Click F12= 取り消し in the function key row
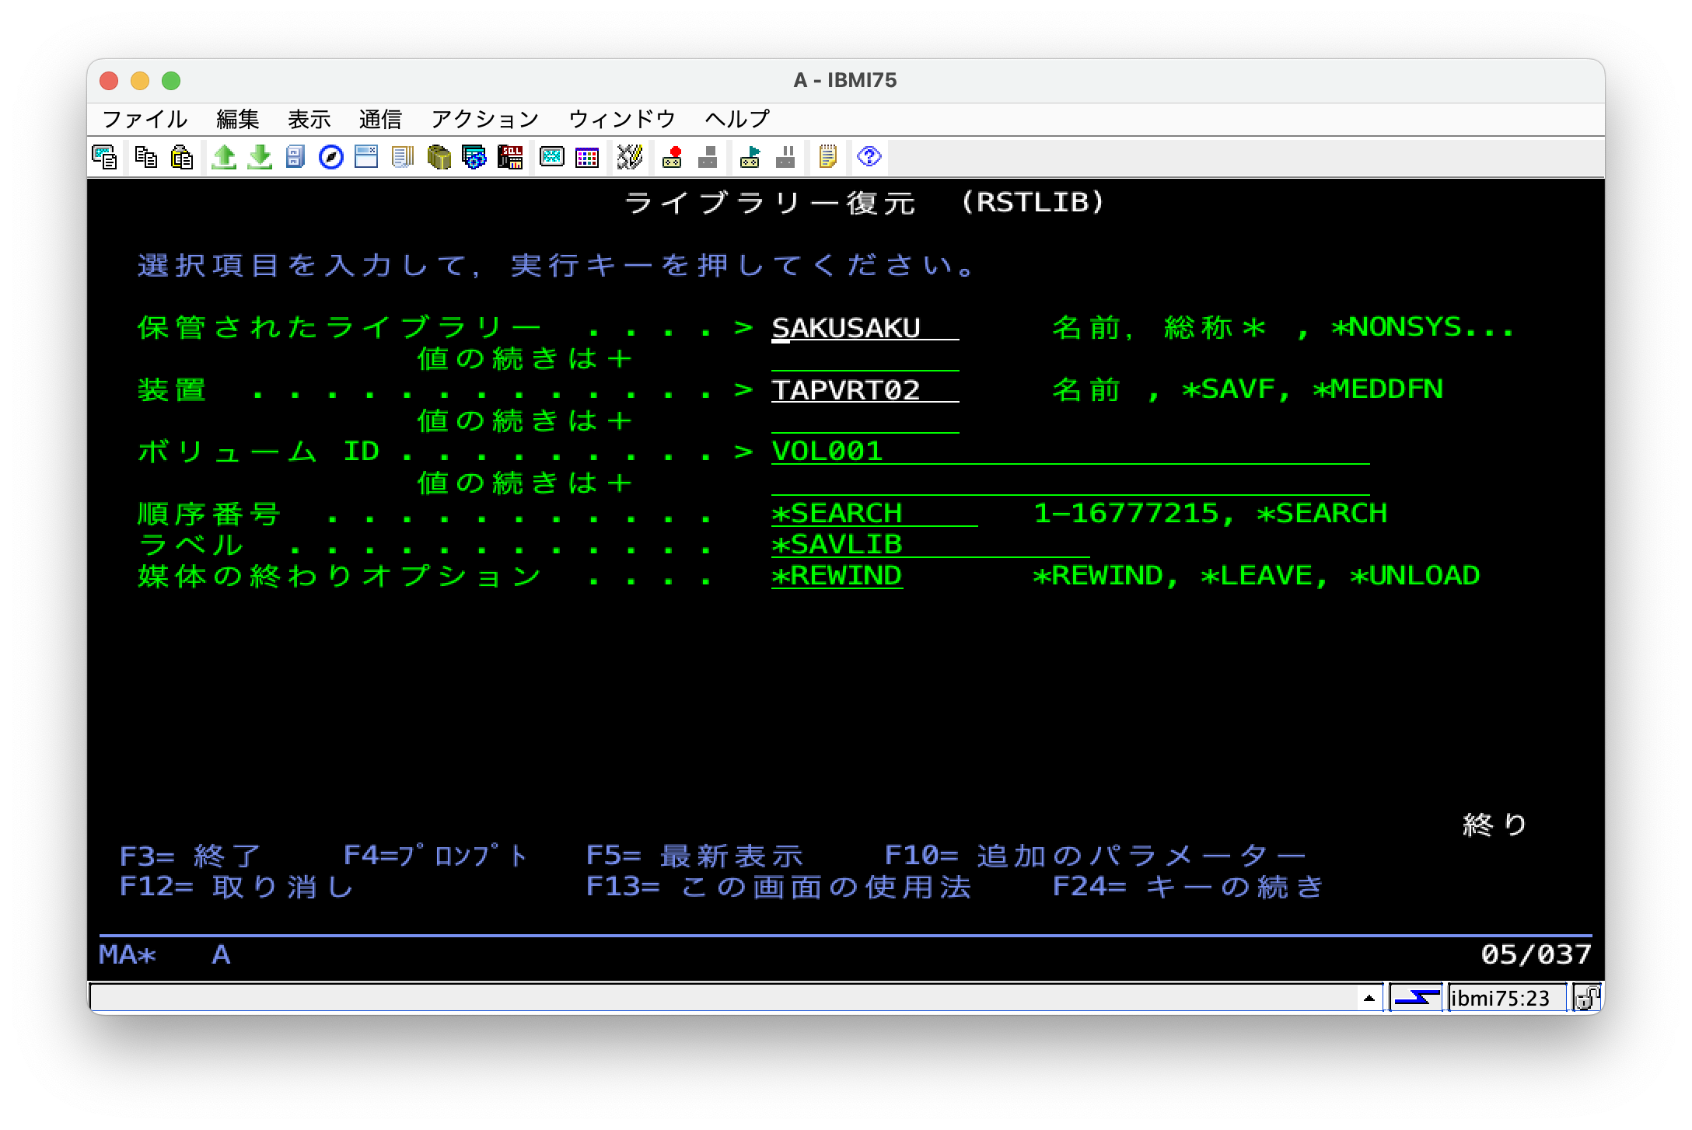This screenshot has width=1692, height=1130. 235,886
